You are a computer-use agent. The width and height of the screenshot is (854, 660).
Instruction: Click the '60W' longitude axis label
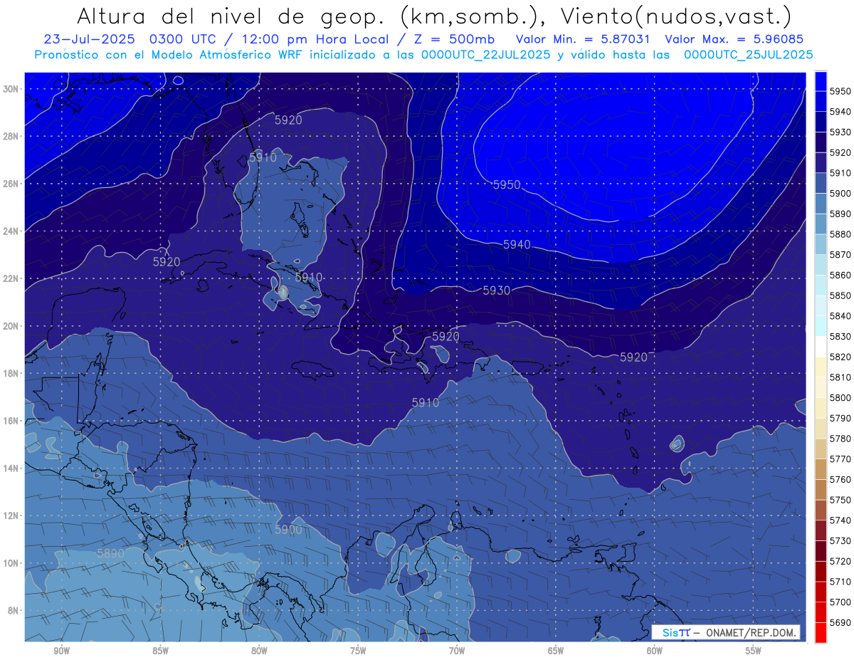[655, 651]
